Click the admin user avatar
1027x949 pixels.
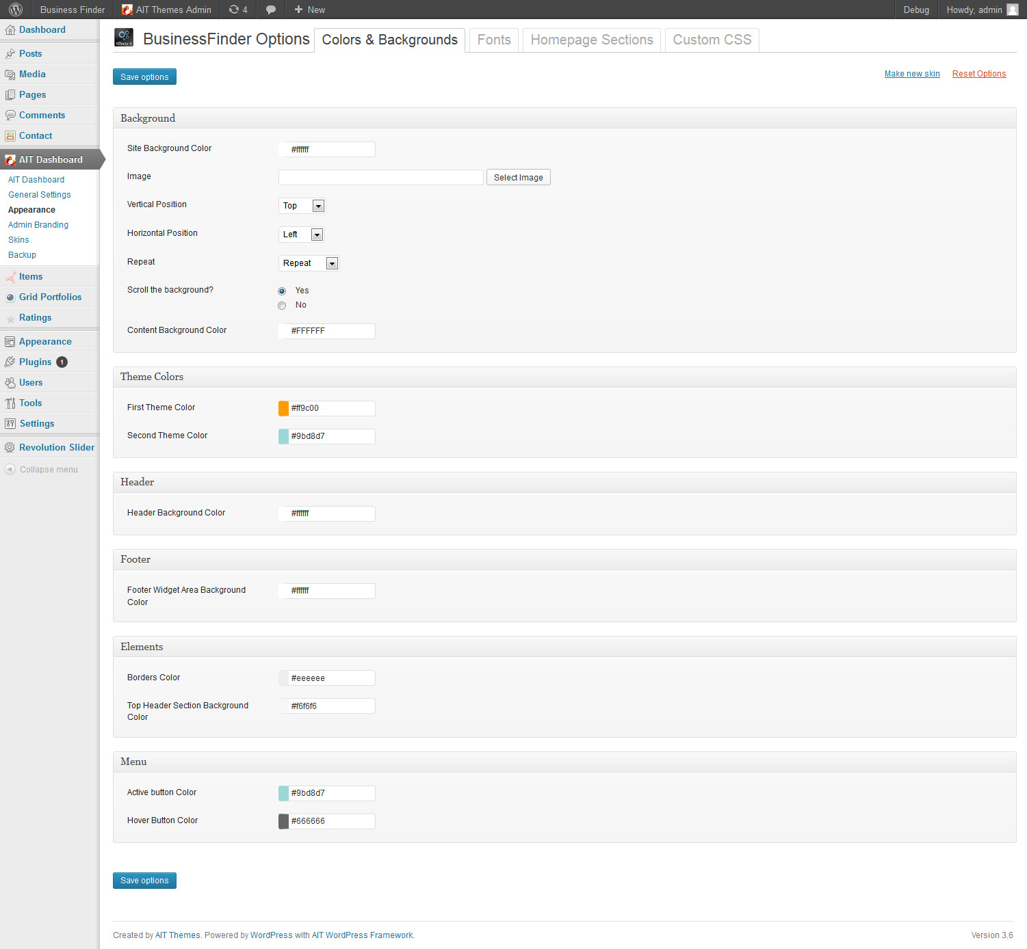point(1013,10)
